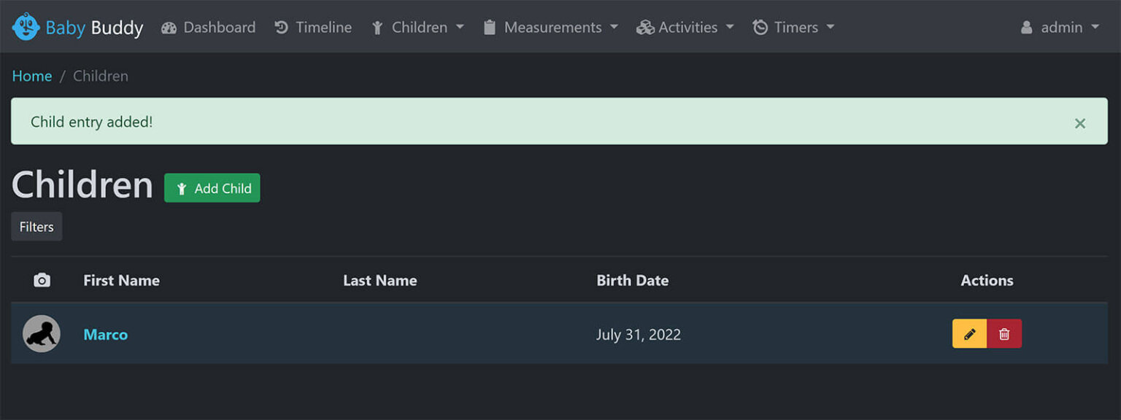This screenshot has height=420, width=1121.
Task: Click the camera icon column header
Action: [x=42, y=280]
